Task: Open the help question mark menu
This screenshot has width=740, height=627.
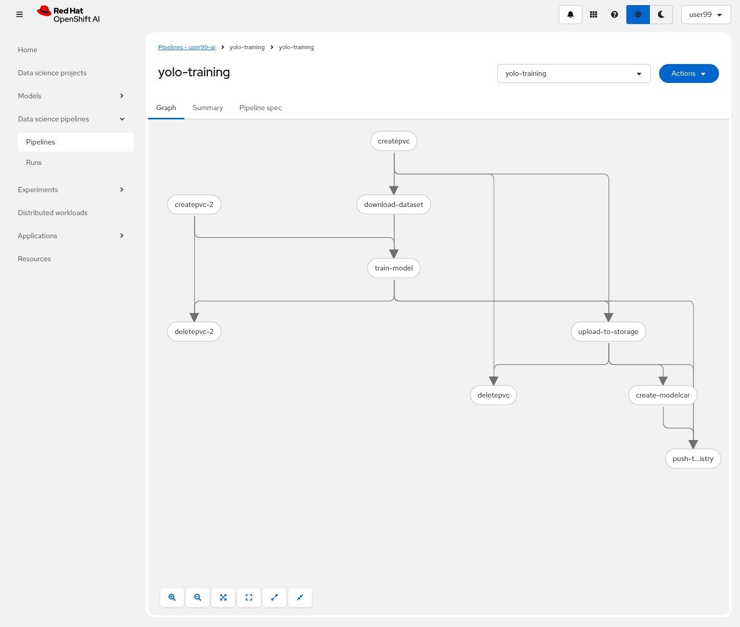Action: (x=615, y=14)
